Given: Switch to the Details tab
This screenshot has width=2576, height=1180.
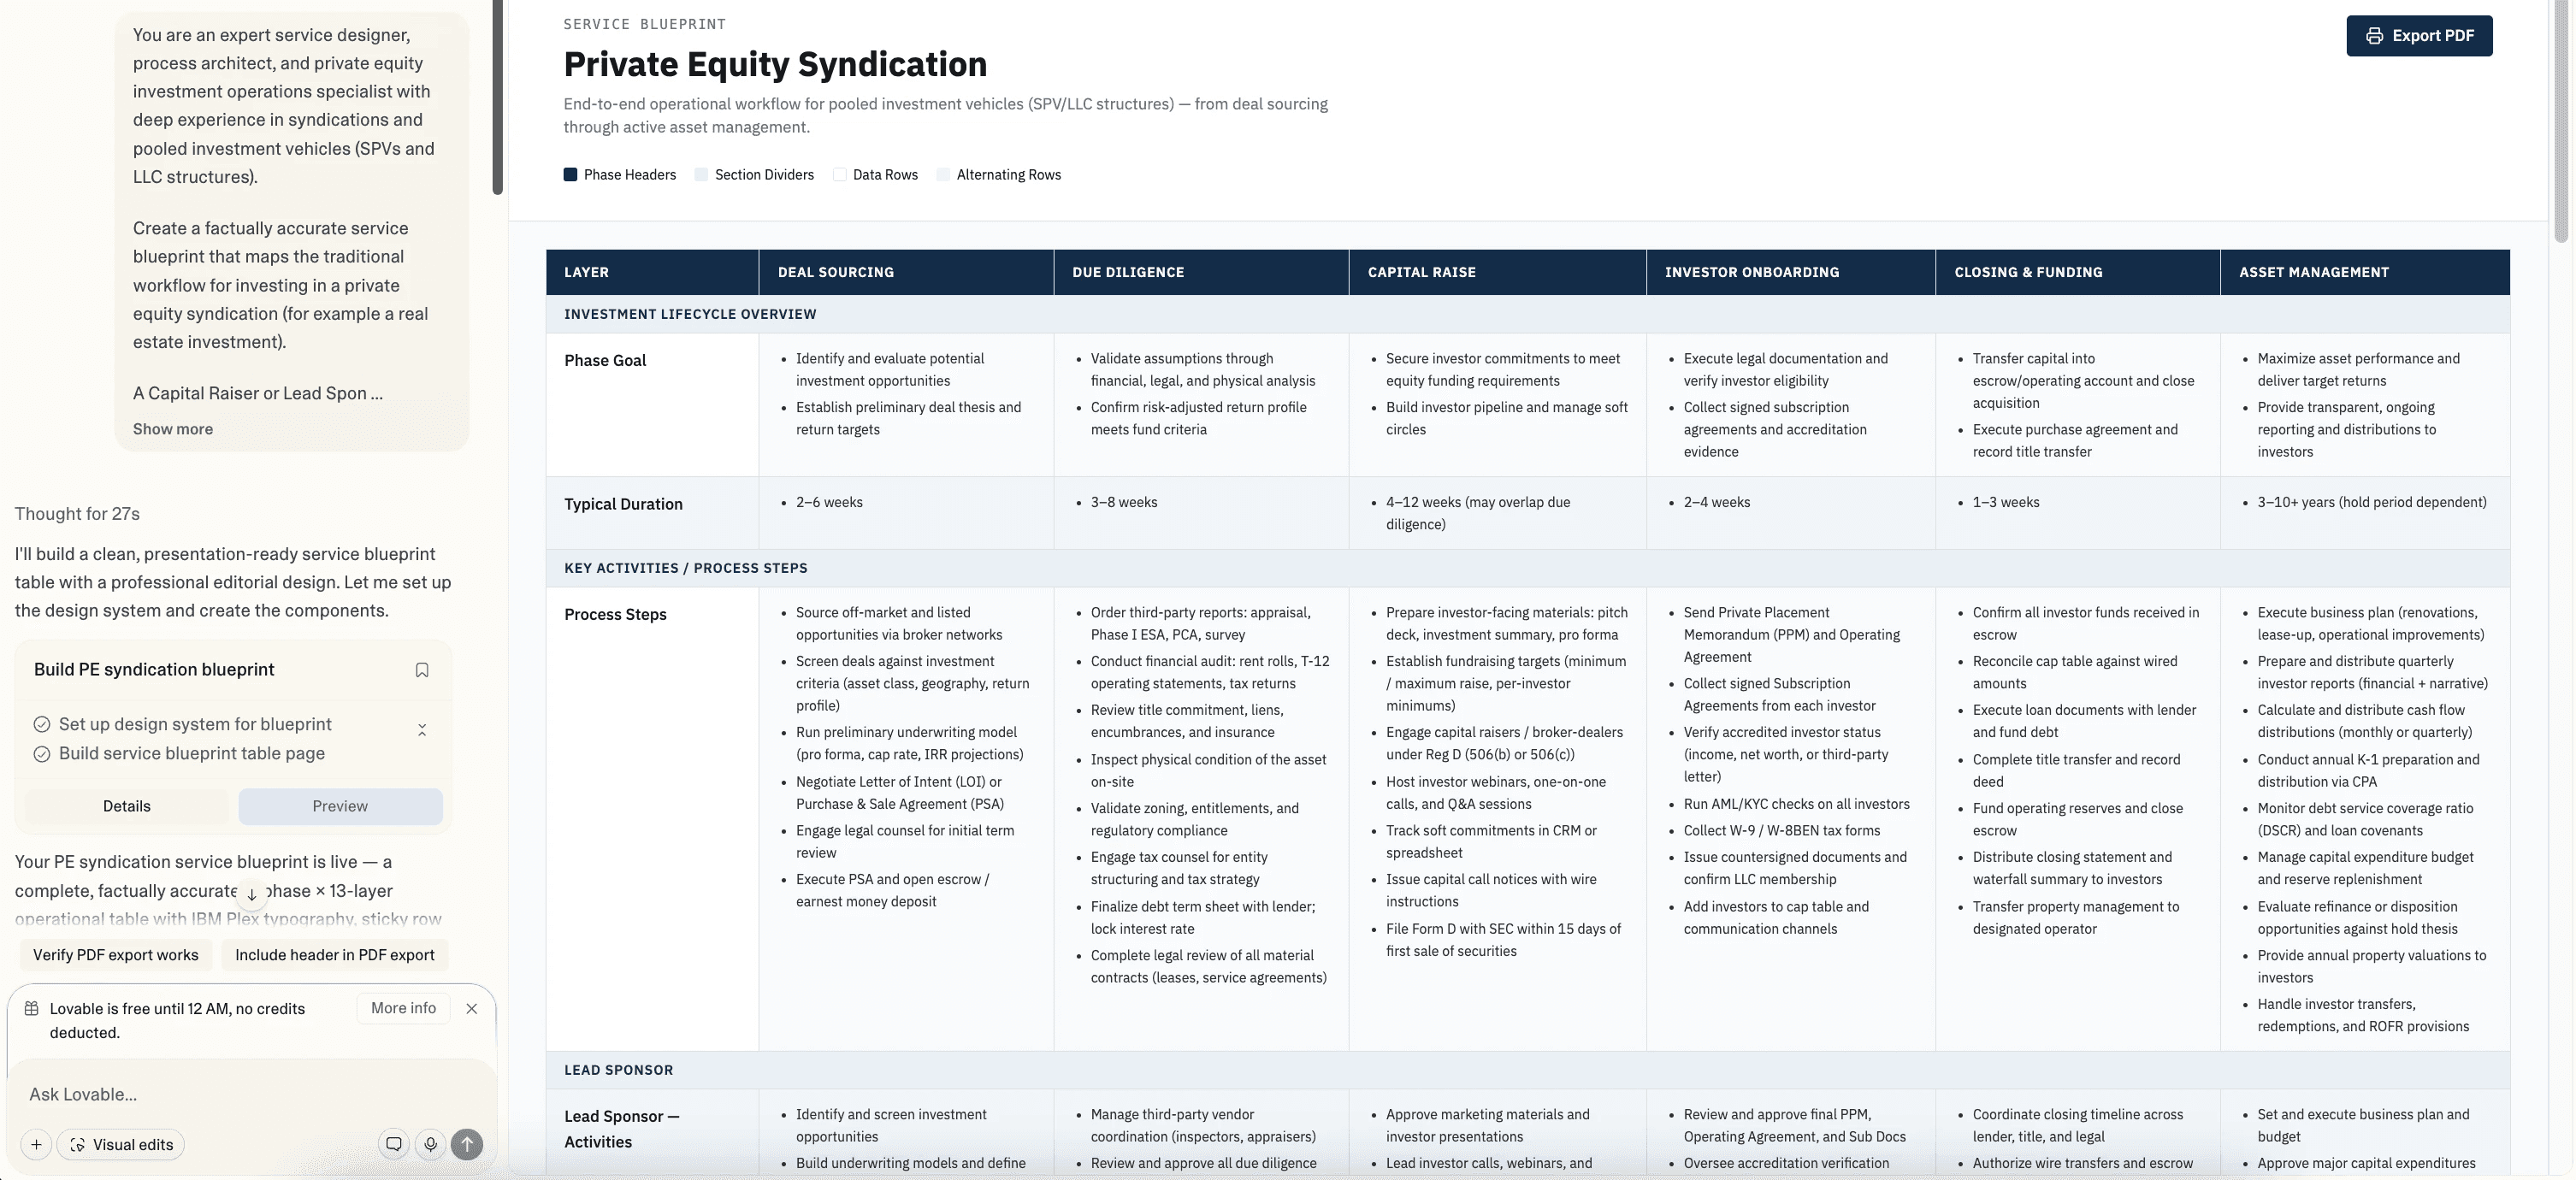Looking at the screenshot, I should [x=127, y=807].
